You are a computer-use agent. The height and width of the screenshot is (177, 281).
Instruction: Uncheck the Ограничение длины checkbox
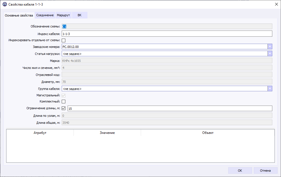pos(63,108)
